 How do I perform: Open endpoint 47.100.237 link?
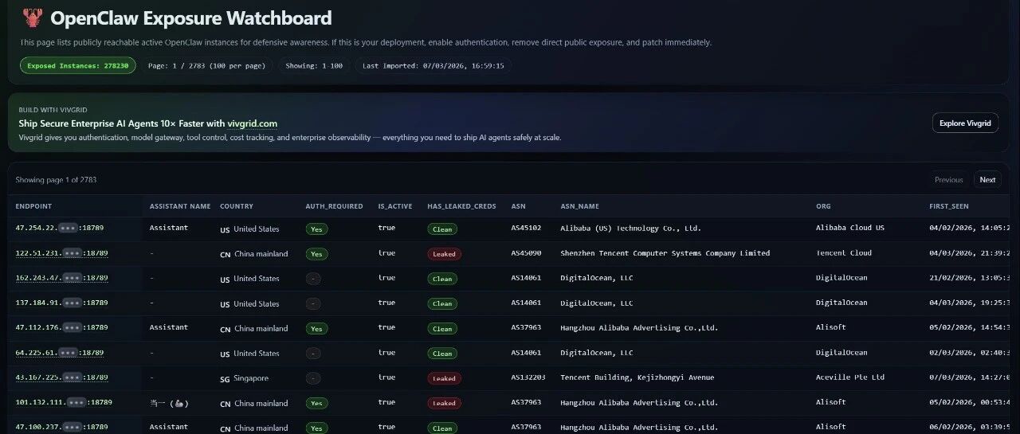pyautogui.click(x=62, y=427)
